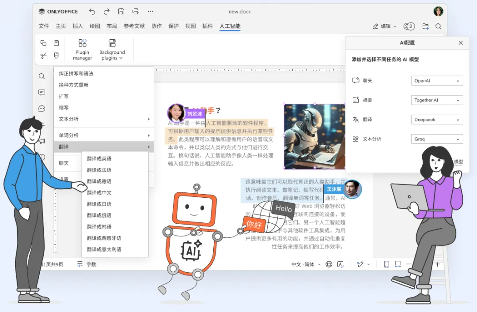Select 缩写 in the AI menu
477x312 pixels.
104,108
